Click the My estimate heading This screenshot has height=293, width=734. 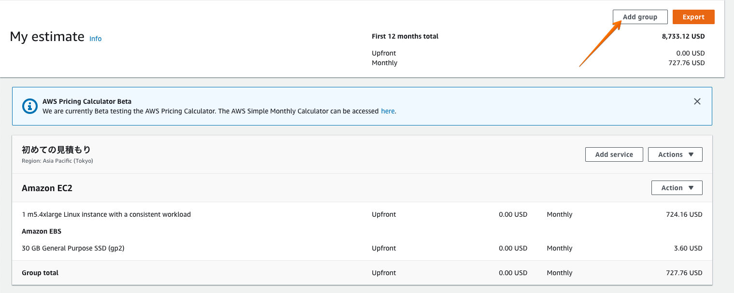47,37
